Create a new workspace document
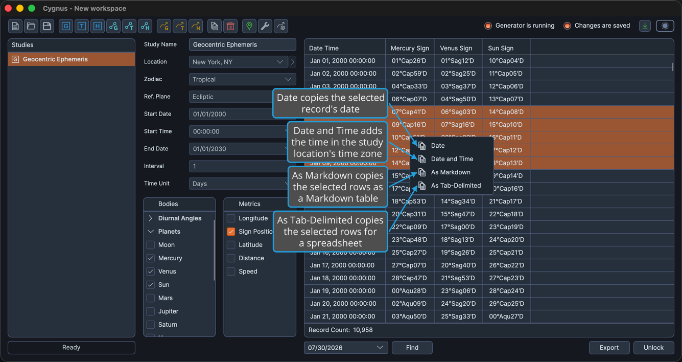 tap(15, 26)
